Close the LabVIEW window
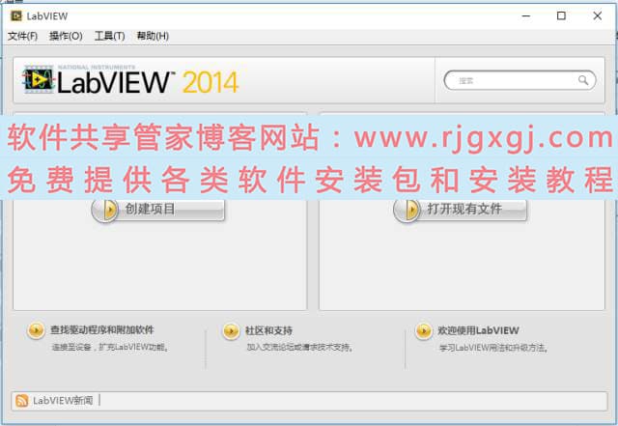618x426 pixels. (598, 15)
